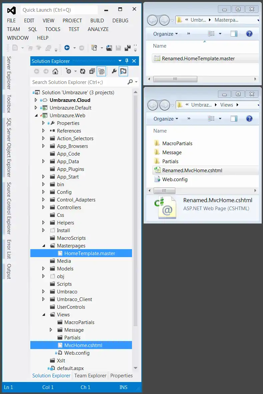
Task: Toggle Auto Hide pin on Solution Explorer
Action: click(127, 61)
